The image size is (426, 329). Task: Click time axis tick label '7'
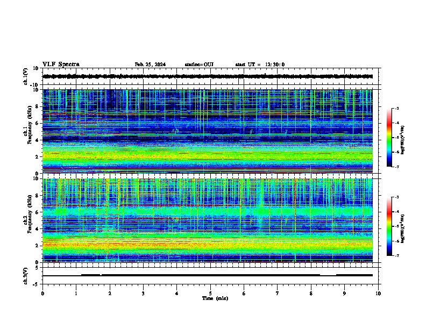coord(278,294)
